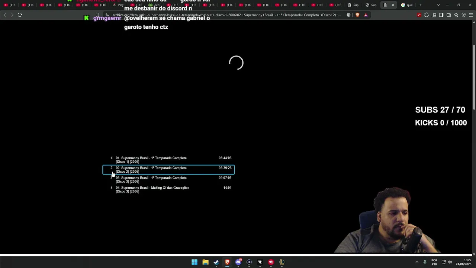
Task: Select track 2, Disco 2 [2006]
Action: [168, 170]
